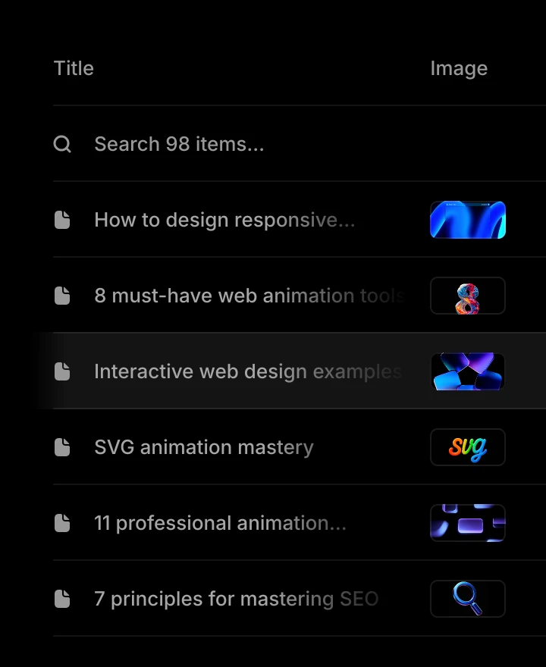Click the page icon beside 'SVG animation mastery'
The height and width of the screenshot is (667, 546).
[62, 447]
